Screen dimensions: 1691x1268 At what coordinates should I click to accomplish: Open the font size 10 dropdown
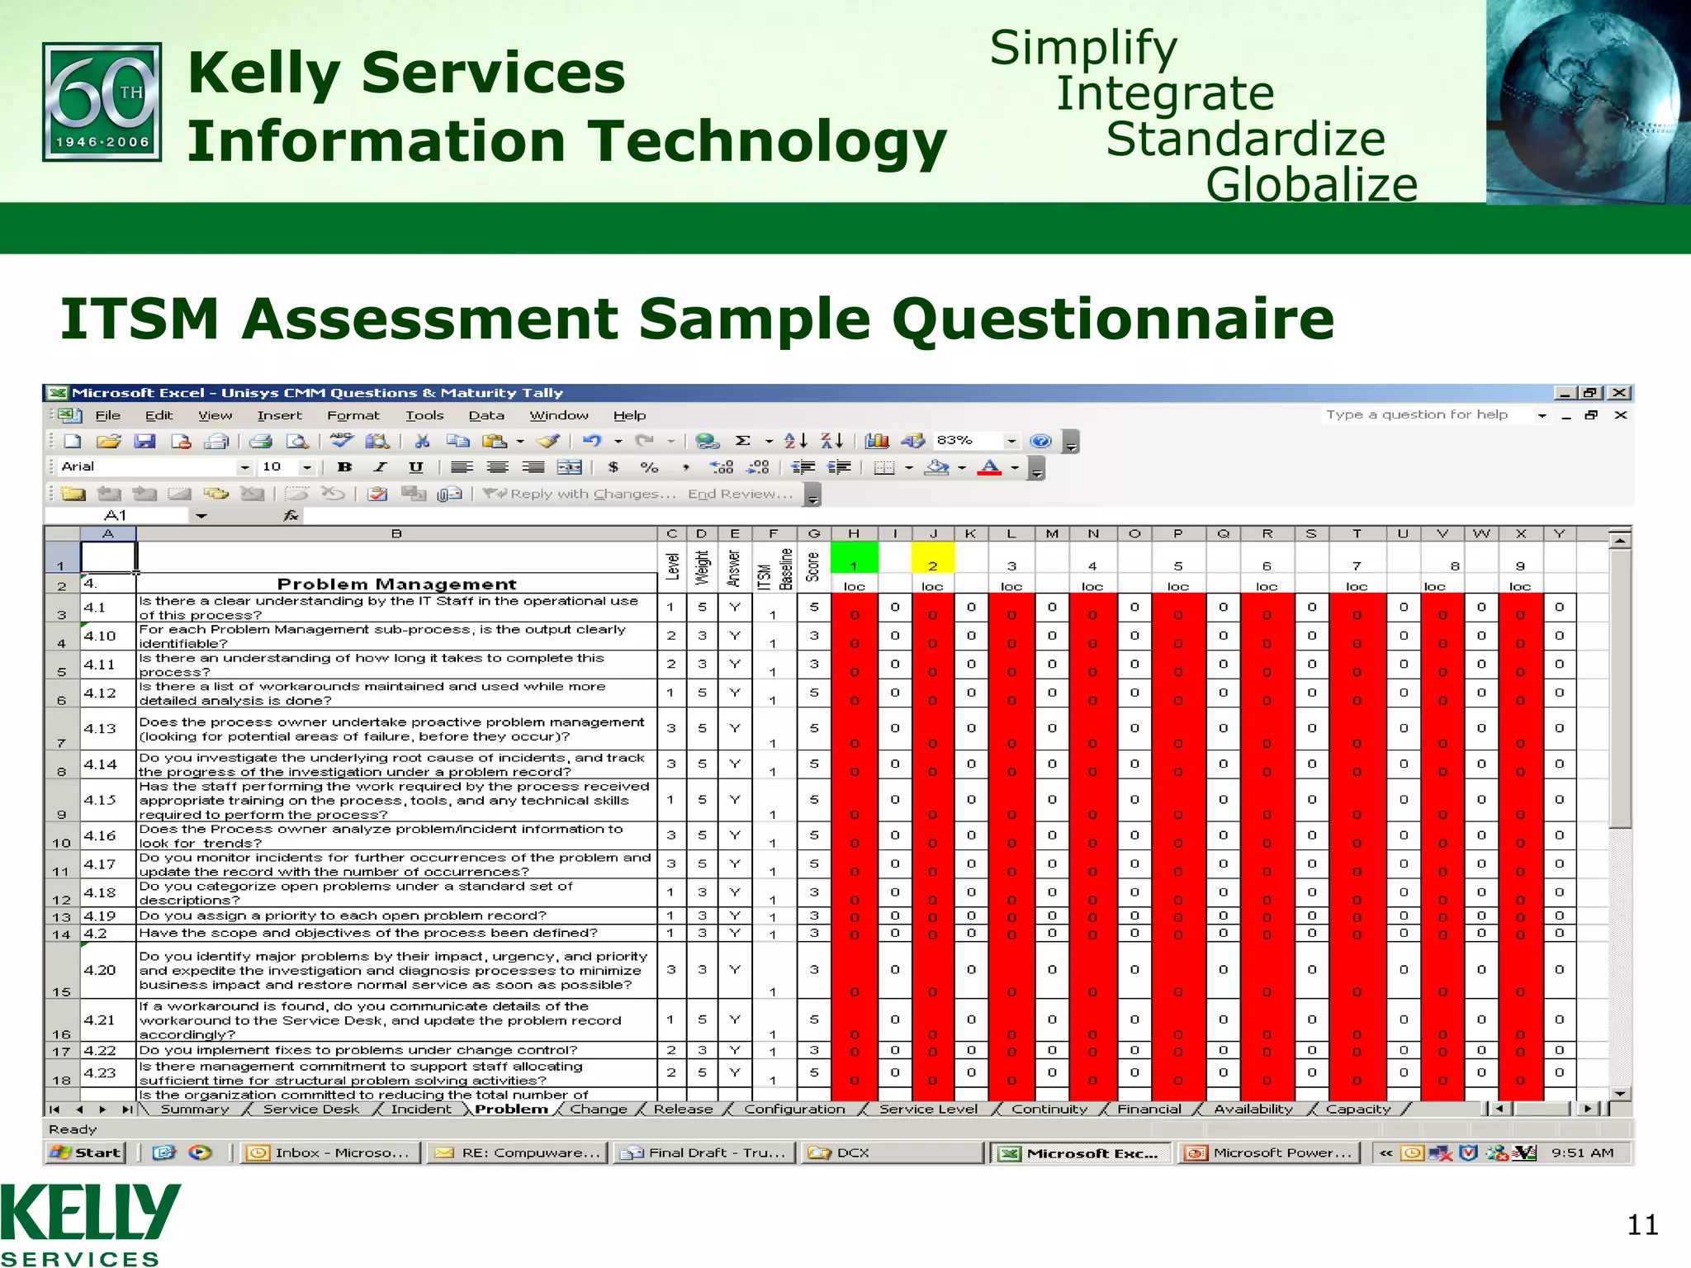coord(307,468)
